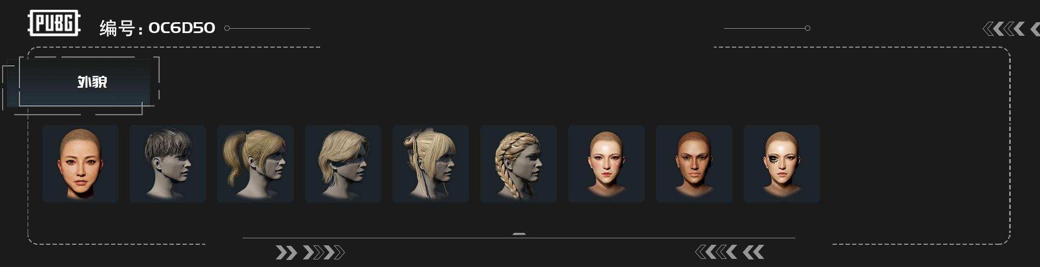Click the small handle above bottom line
Viewport: 1040px width, 267px height.
coord(519,235)
